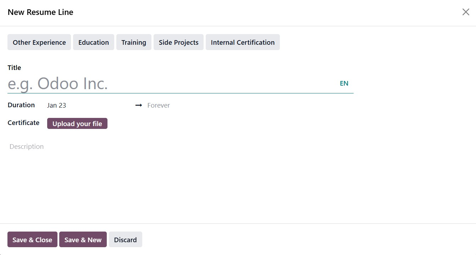Viewport: 476px width, 255px height.
Task: Select the Other Experience type
Action: [x=39, y=42]
